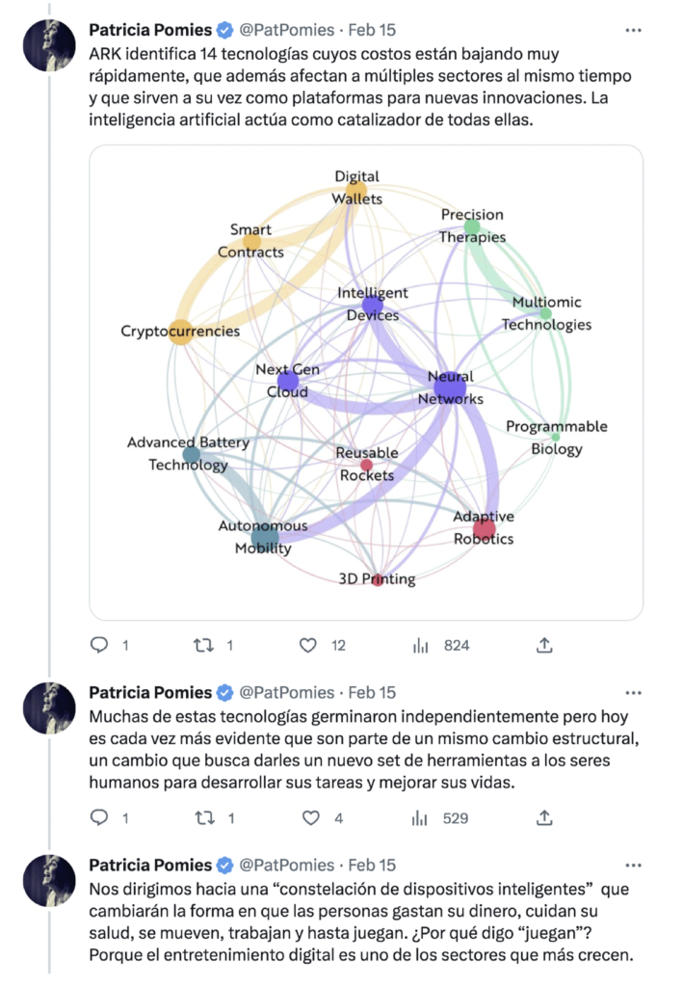Screen dimensions: 683x987
Task: Reply to the second tweet about structural change
Action: click(x=99, y=817)
